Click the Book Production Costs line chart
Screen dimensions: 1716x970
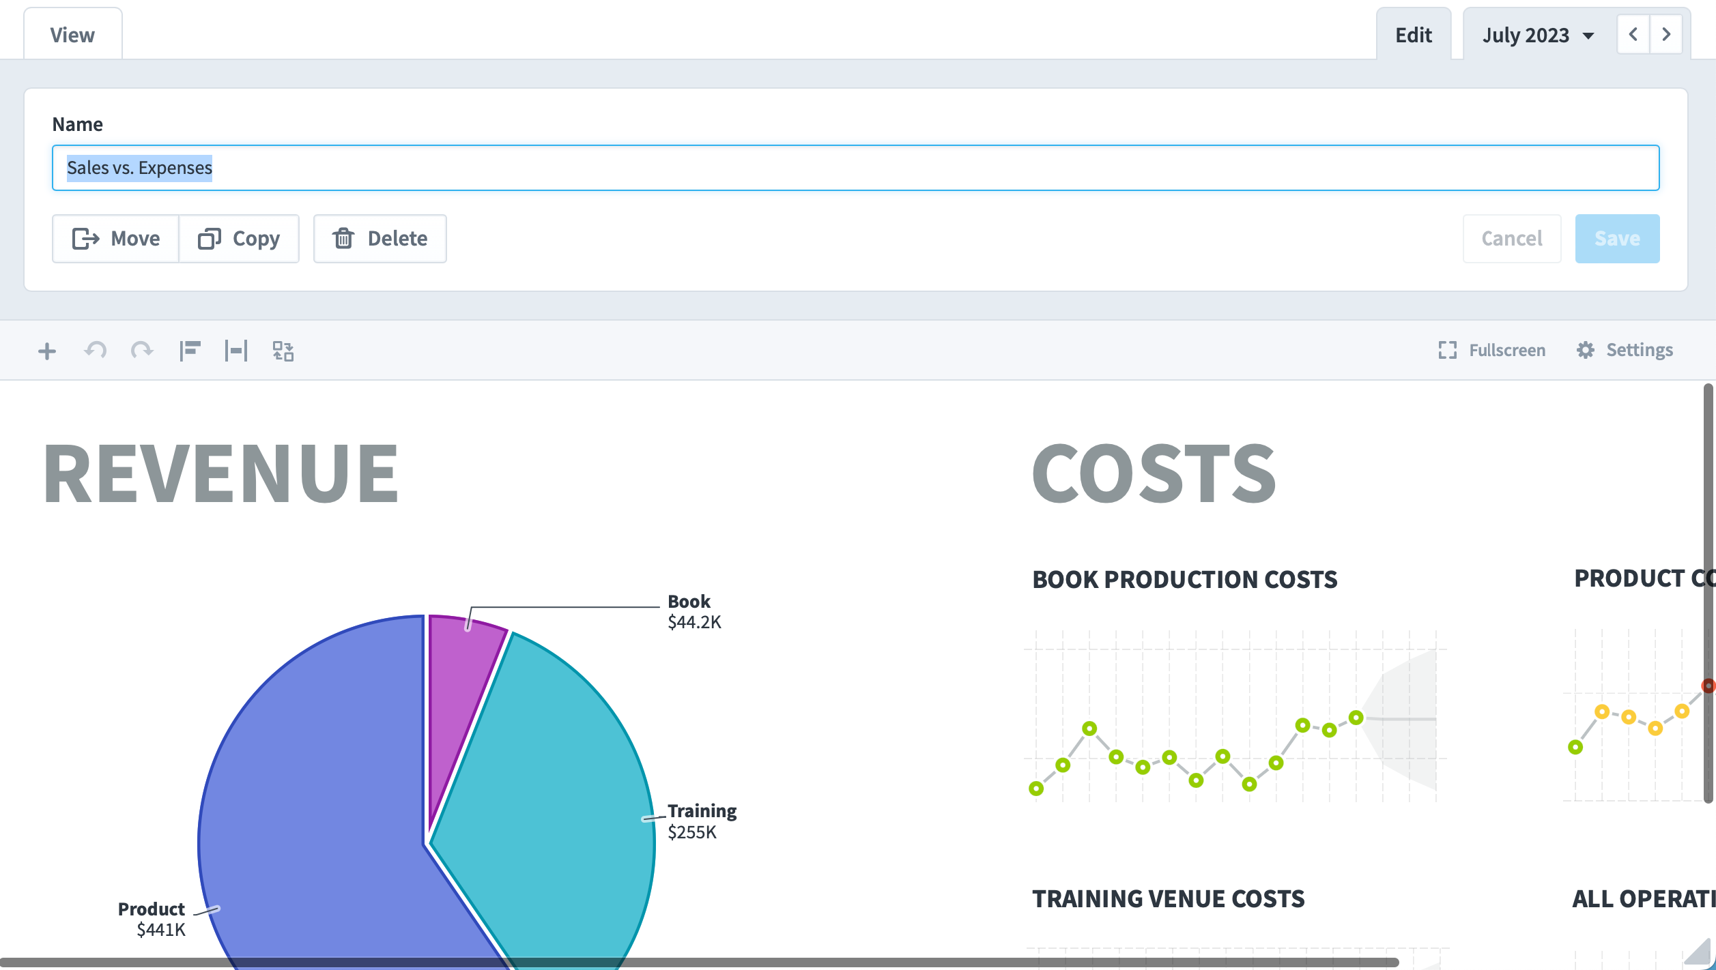click(x=1235, y=716)
